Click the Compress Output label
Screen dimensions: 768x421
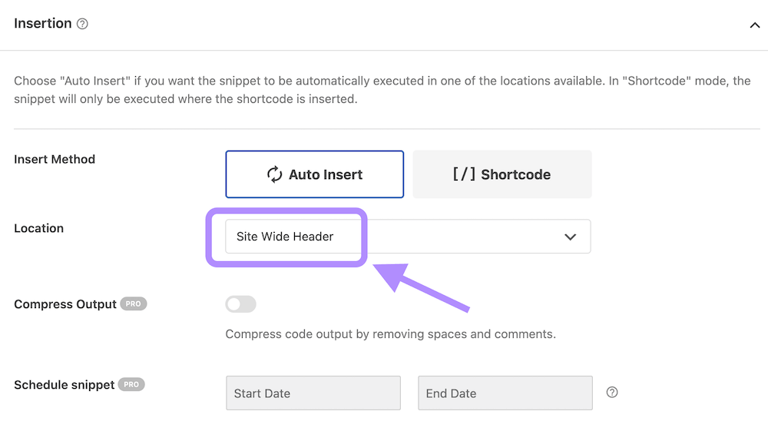[x=65, y=304]
